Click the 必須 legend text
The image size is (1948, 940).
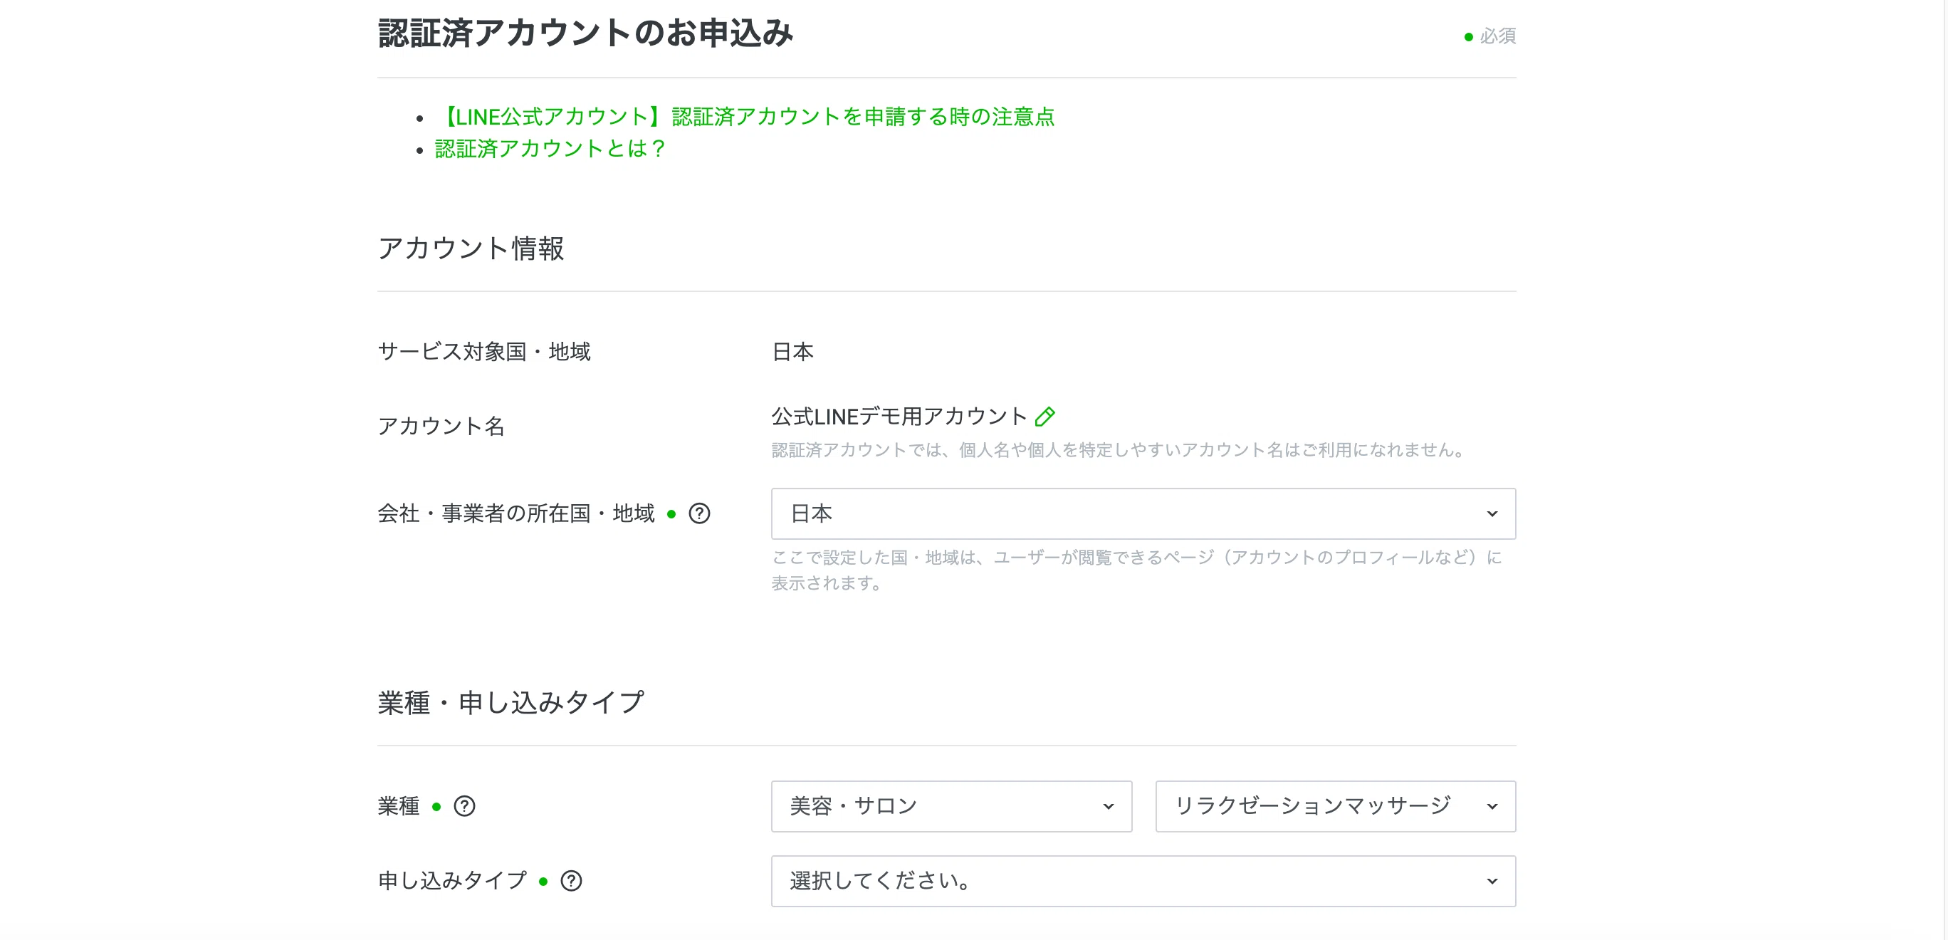tap(1497, 36)
